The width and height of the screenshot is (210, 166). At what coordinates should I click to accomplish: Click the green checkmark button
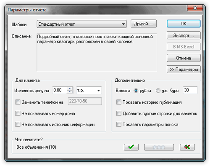(131, 147)
